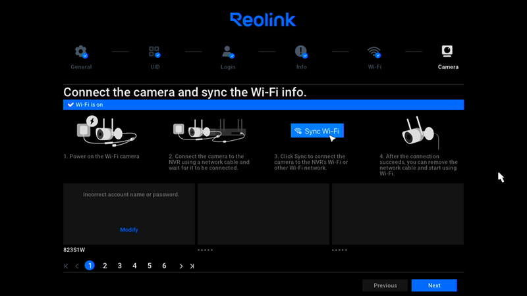Select page 5 of camera list

point(150,266)
